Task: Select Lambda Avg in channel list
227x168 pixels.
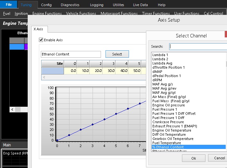Action: [x=162, y=63]
